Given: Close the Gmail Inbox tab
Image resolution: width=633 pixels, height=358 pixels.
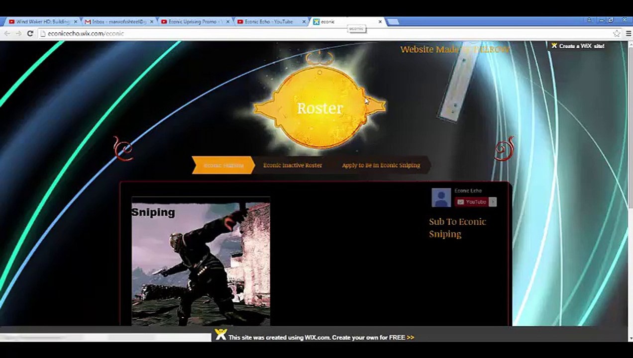Looking at the screenshot, I should 152,22.
